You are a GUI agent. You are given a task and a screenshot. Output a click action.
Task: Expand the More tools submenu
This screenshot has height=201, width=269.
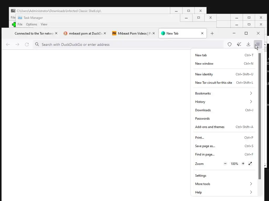(224, 184)
